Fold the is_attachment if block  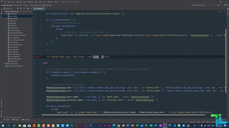tap(41, 20)
